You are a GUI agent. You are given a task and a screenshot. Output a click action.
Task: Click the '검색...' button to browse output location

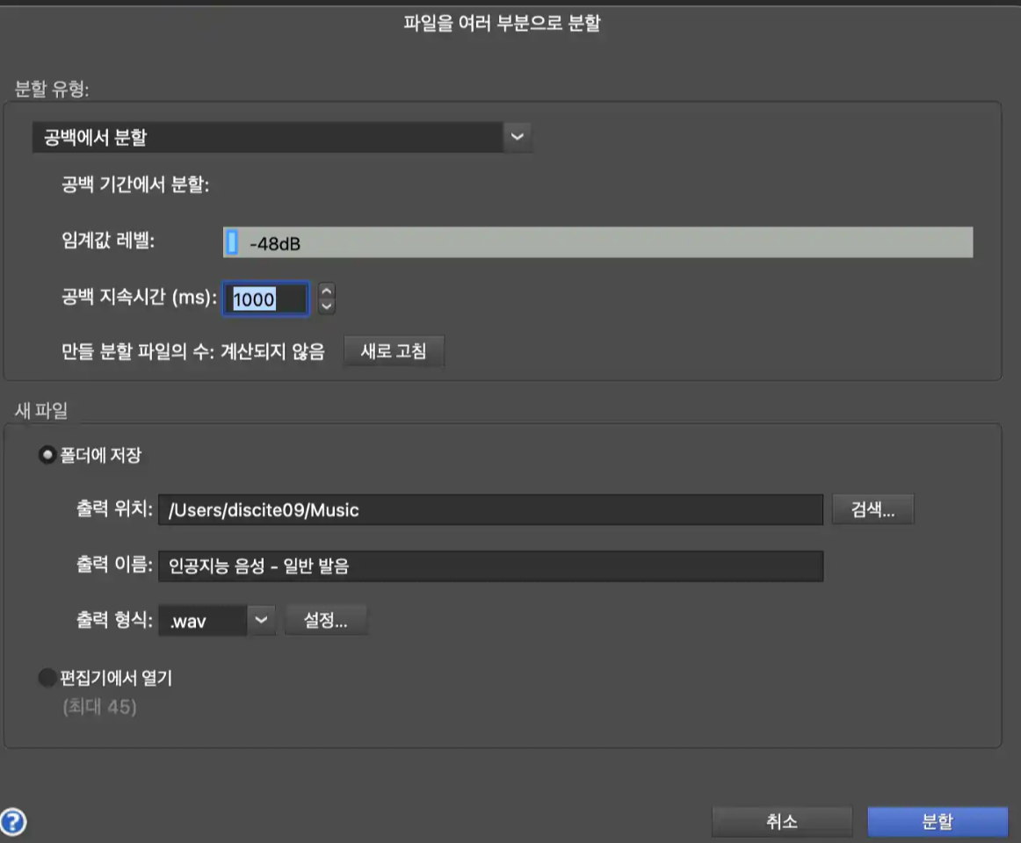coord(872,508)
